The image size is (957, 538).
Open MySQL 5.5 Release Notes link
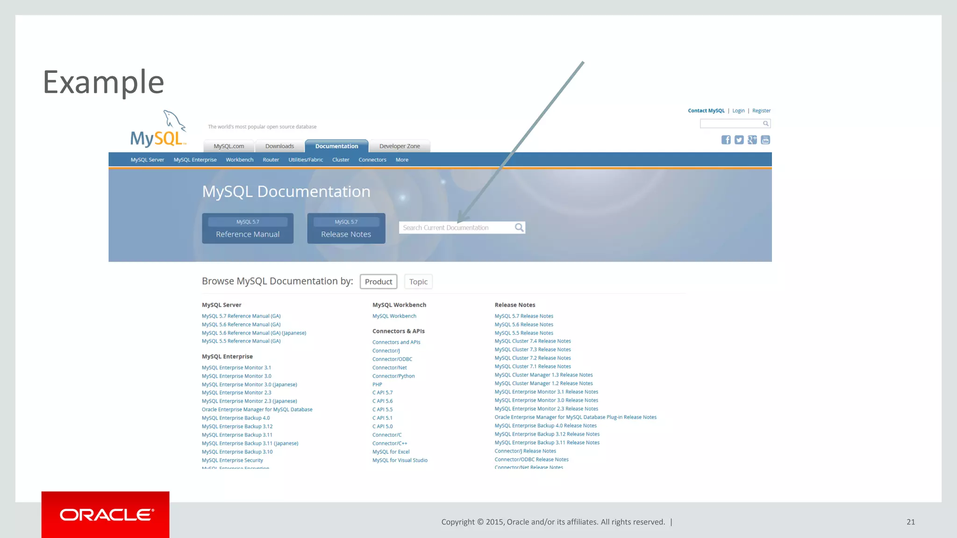pyautogui.click(x=524, y=333)
